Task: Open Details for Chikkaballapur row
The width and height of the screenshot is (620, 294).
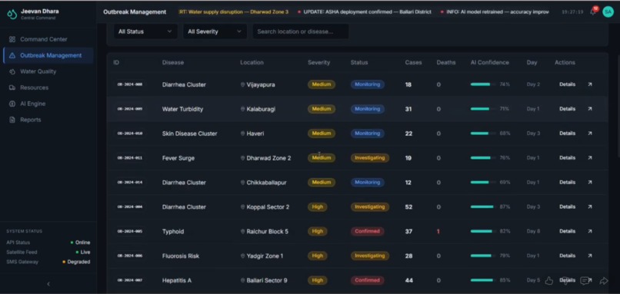Action: (567, 183)
